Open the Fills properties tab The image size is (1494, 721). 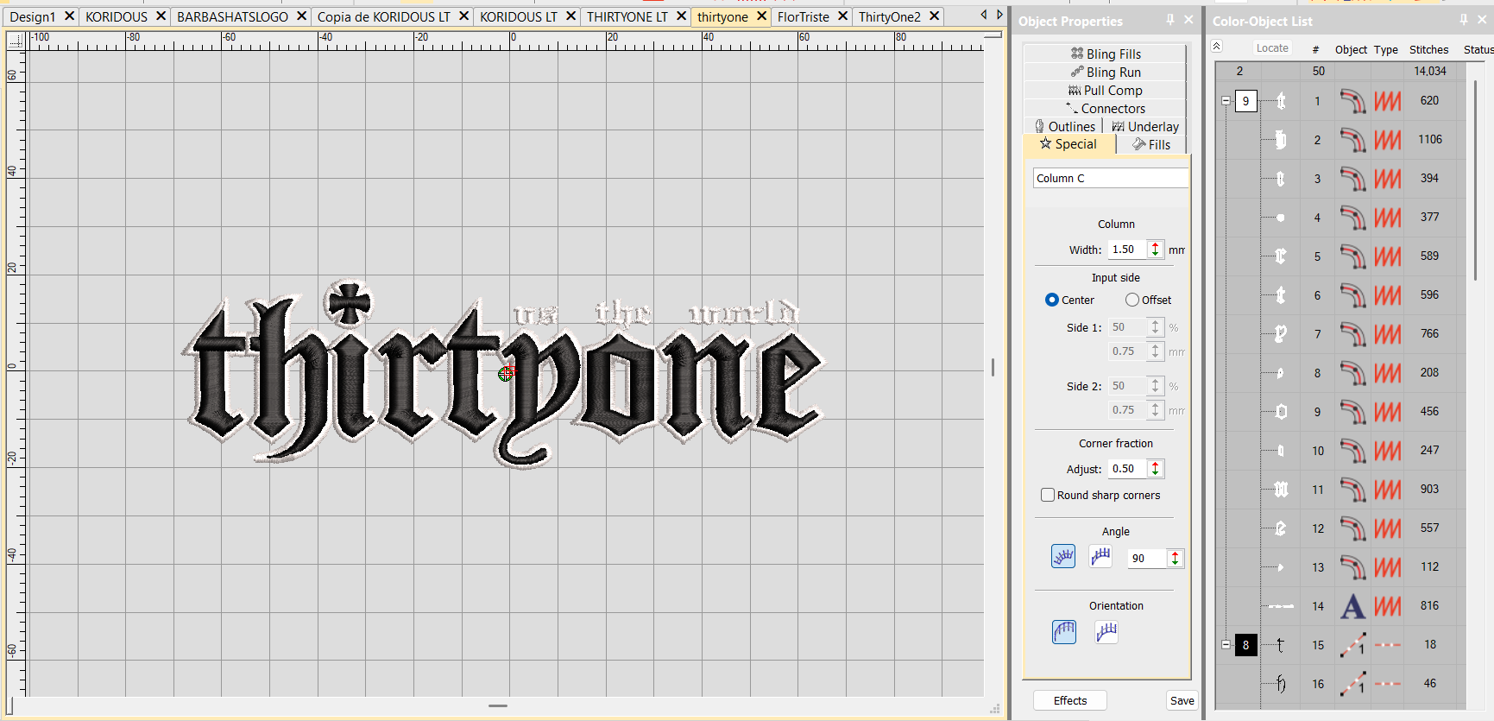coord(1152,145)
